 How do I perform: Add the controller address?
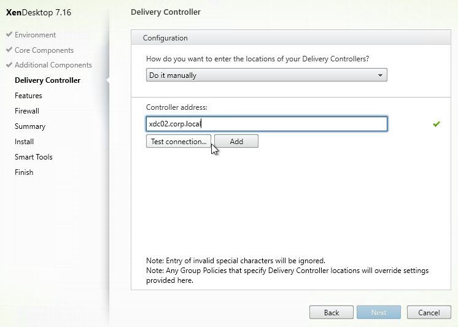[x=236, y=141]
